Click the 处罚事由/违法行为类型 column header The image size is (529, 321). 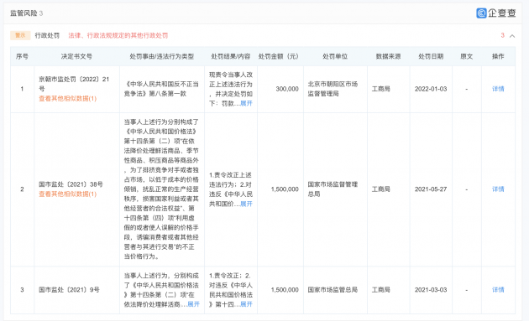(x=162, y=57)
